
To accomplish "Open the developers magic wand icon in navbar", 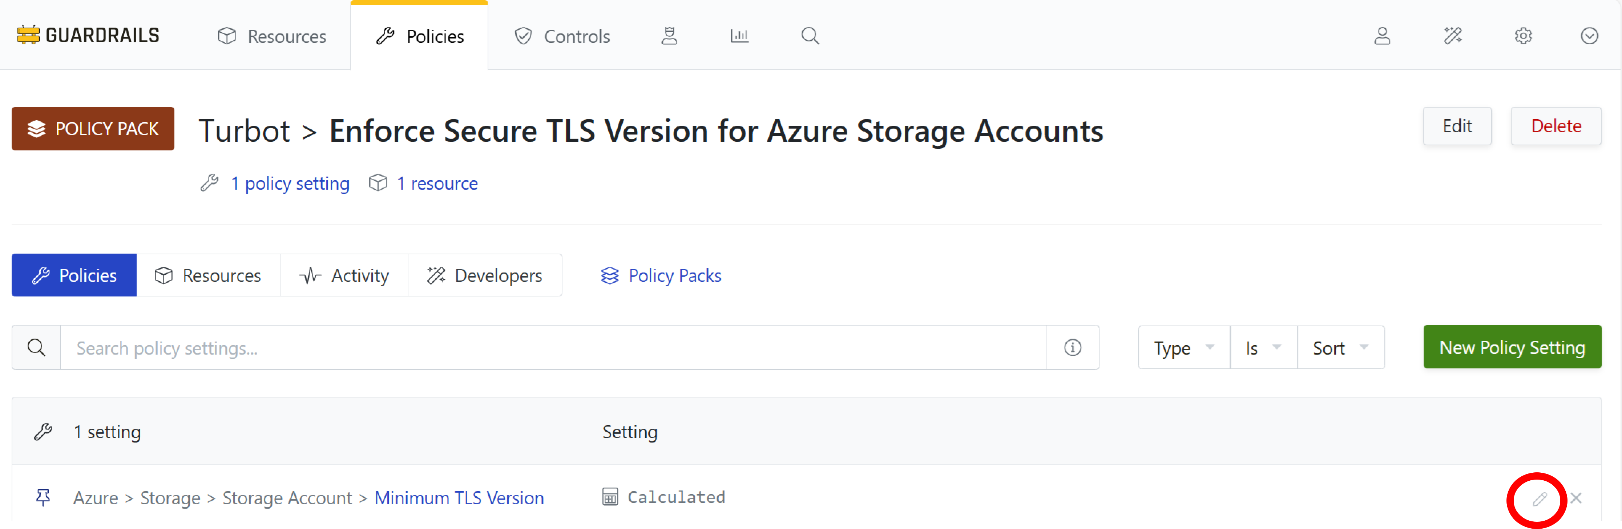I will (x=1453, y=36).
